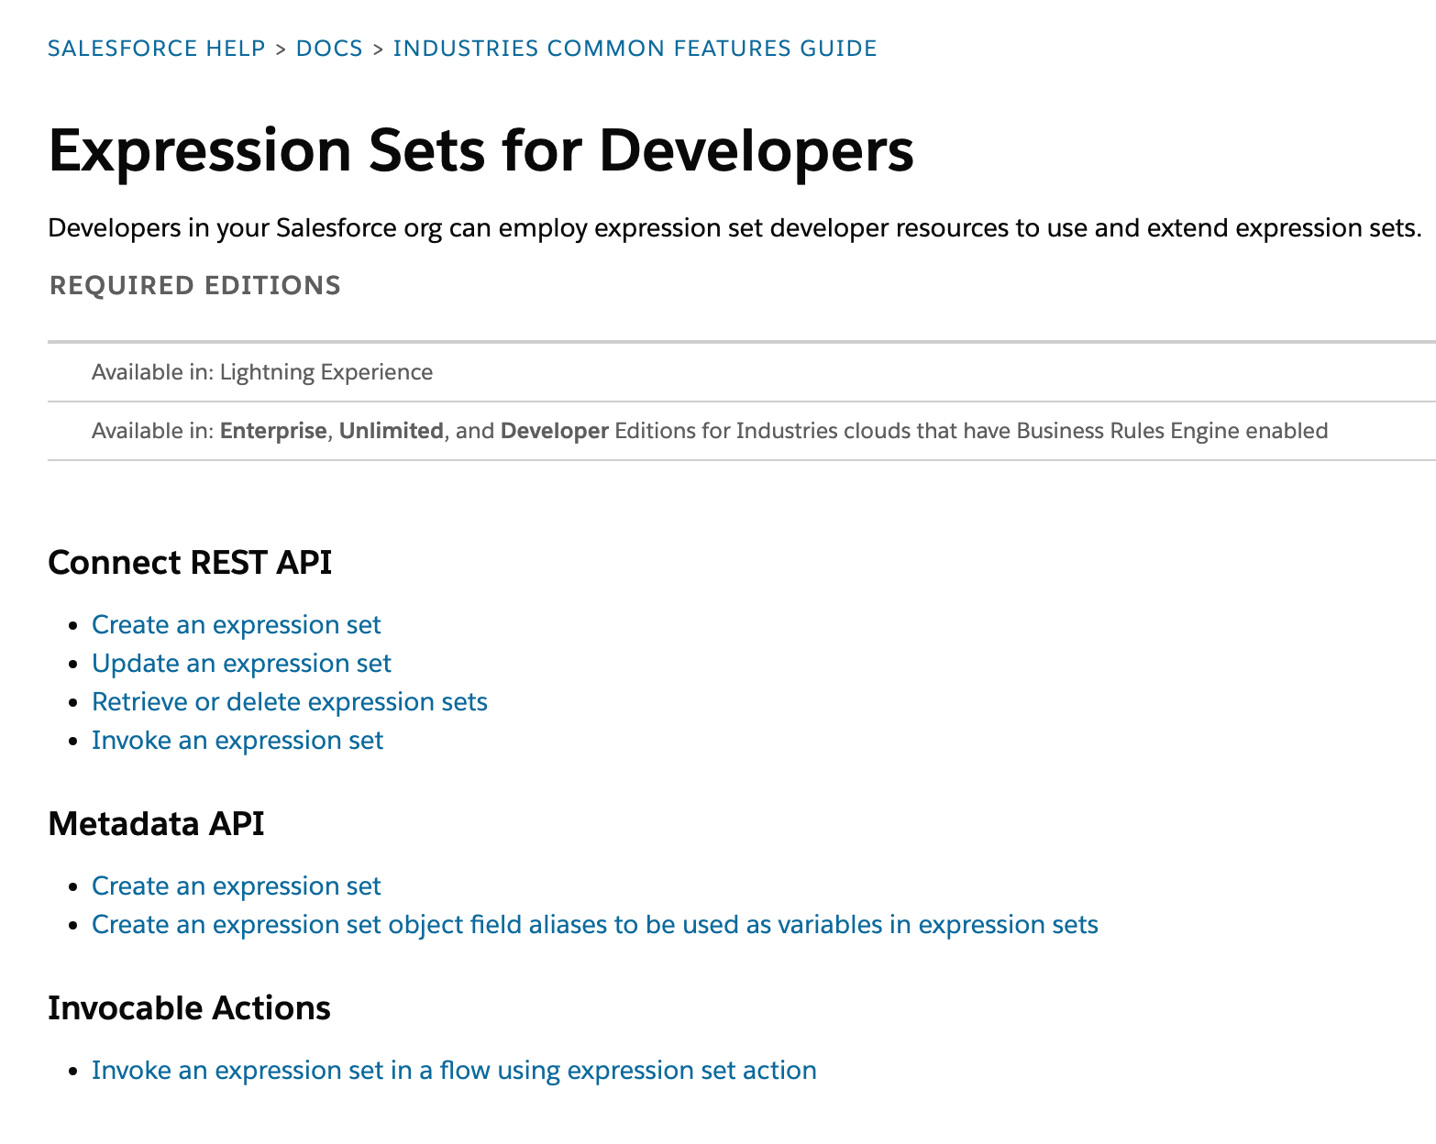
Task: Open the INDUSTRIES COMMON FEATURES GUIDE breadcrumb
Action: click(634, 48)
